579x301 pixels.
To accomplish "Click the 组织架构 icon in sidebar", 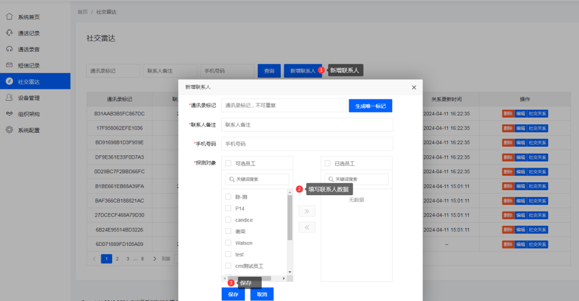I will (x=10, y=114).
